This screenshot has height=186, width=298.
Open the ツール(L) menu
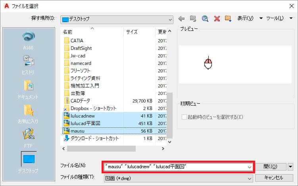275,18
